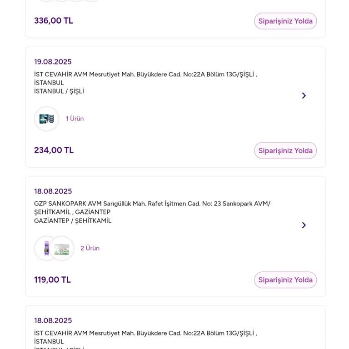Click the 19.08.2025 order date
This screenshot has height=349, width=349.
click(x=53, y=62)
